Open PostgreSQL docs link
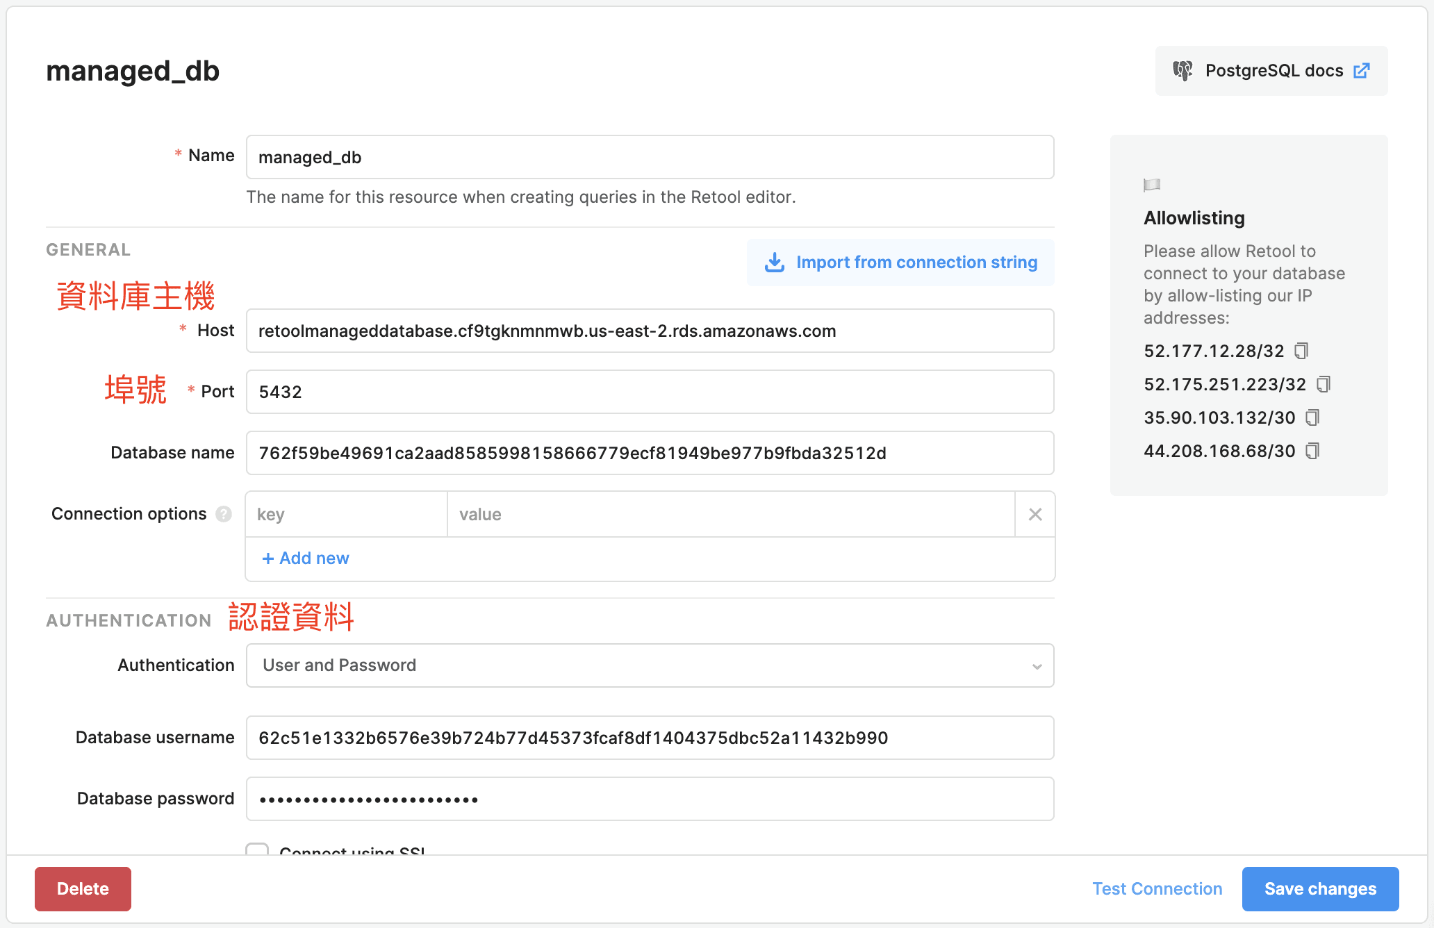The image size is (1434, 928). [x=1271, y=71]
